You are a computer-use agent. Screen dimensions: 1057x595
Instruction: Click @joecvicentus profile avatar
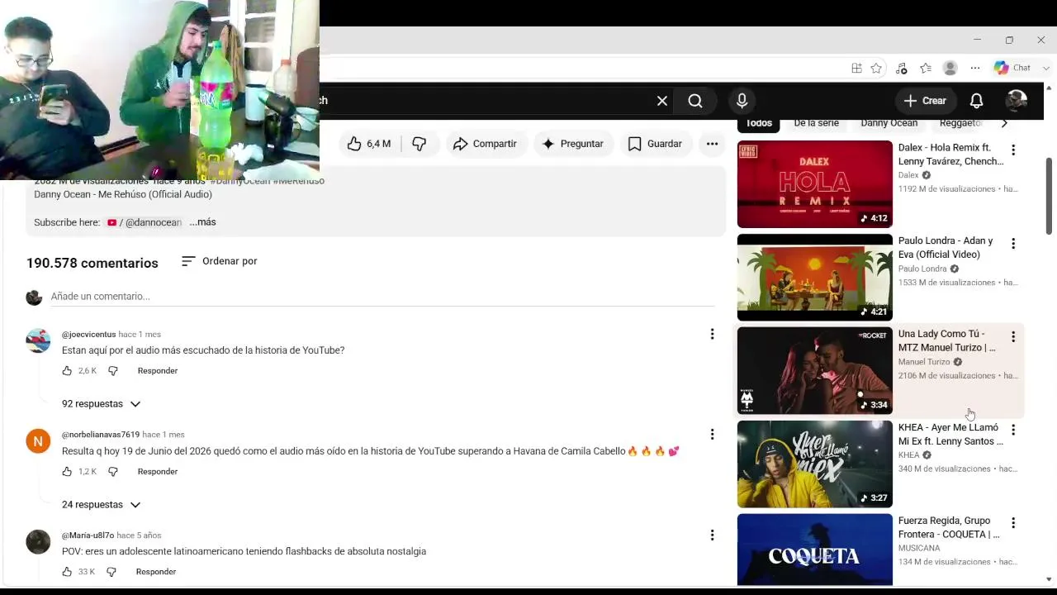38,340
